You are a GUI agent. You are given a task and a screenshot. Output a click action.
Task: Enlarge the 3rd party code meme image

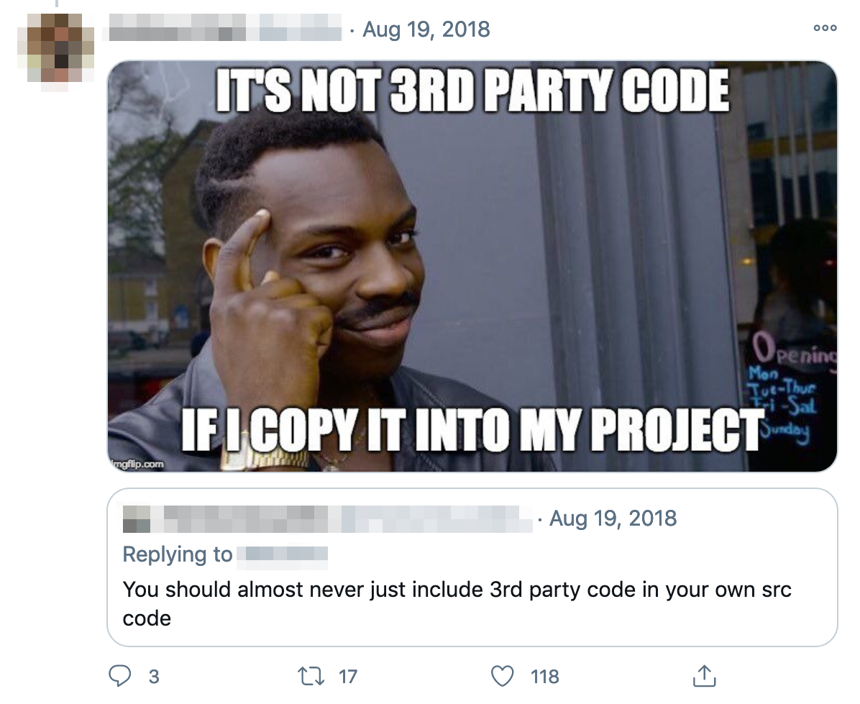[x=472, y=266]
